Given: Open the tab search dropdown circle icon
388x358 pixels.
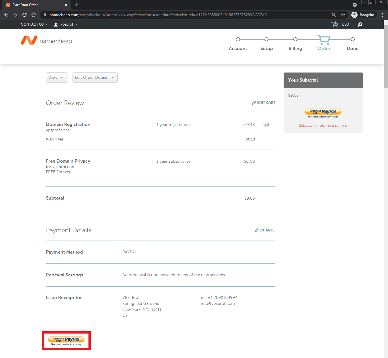Looking at the screenshot, I should 355,5.
